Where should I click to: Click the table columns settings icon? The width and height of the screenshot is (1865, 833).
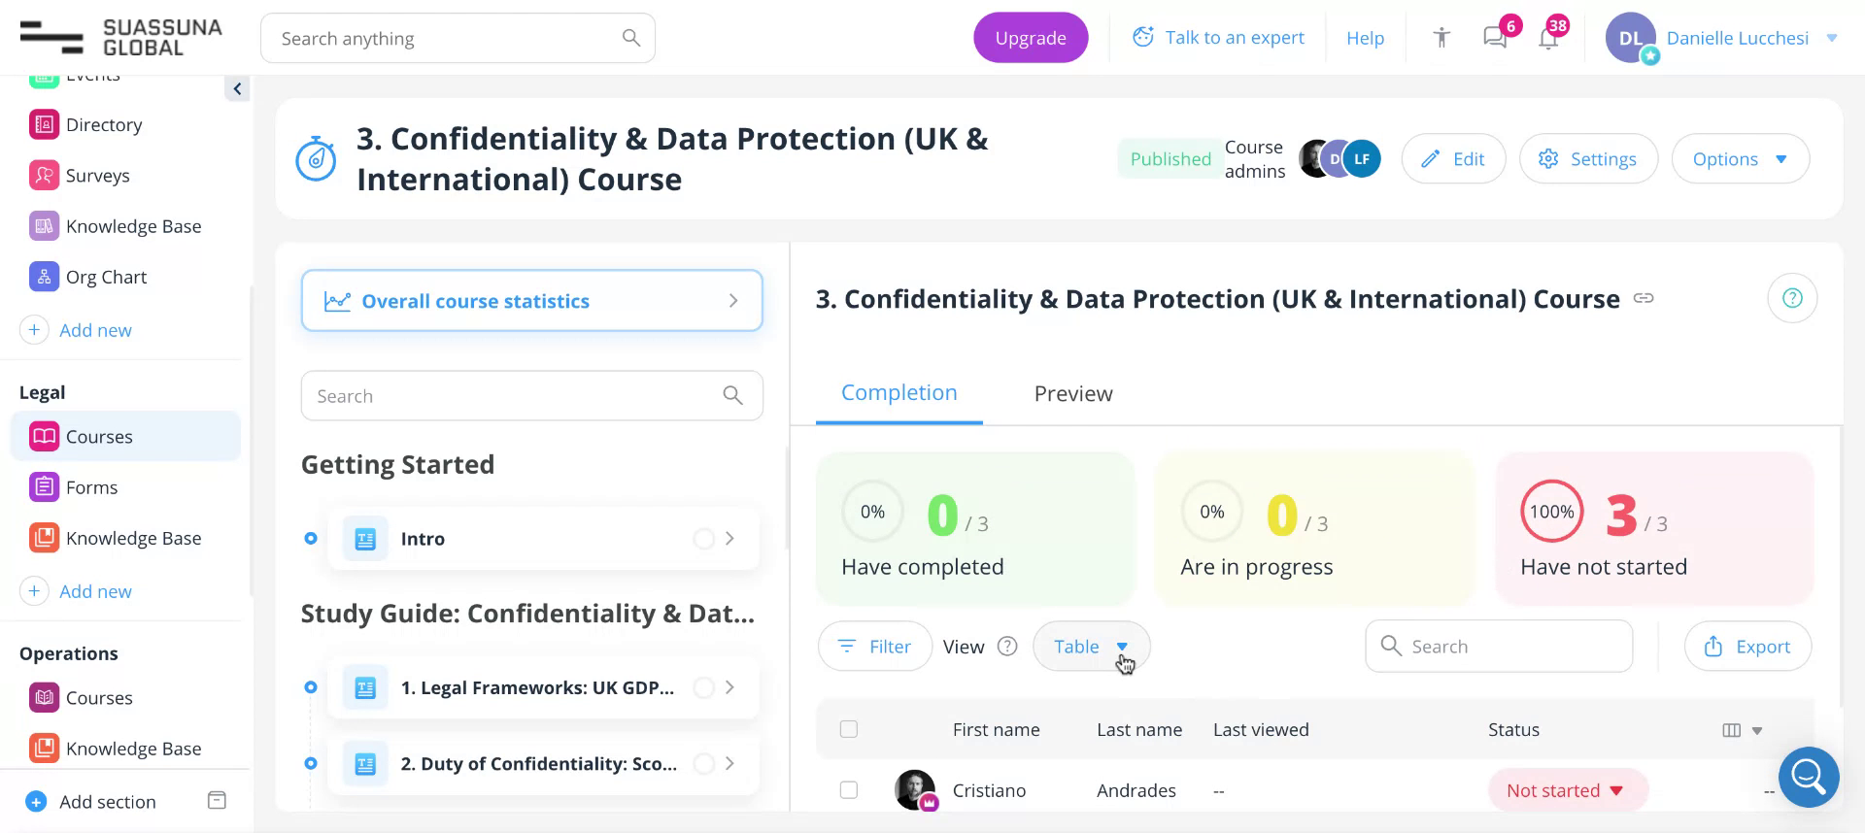1732,730
